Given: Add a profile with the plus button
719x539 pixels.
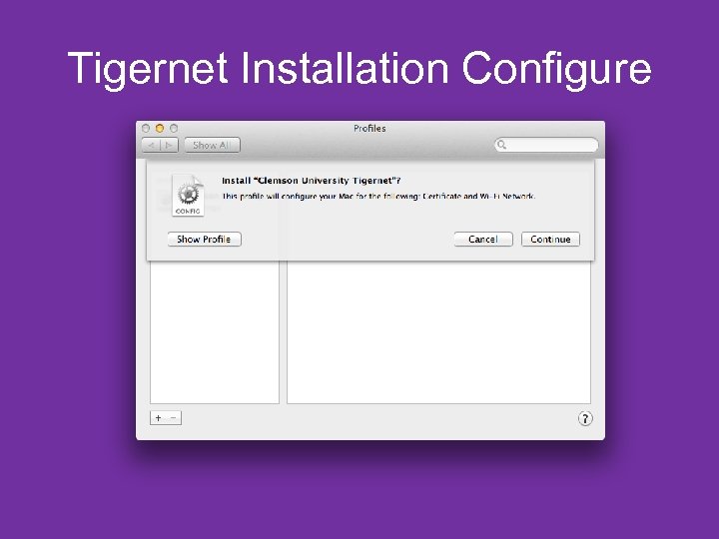Looking at the screenshot, I should 158,418.
